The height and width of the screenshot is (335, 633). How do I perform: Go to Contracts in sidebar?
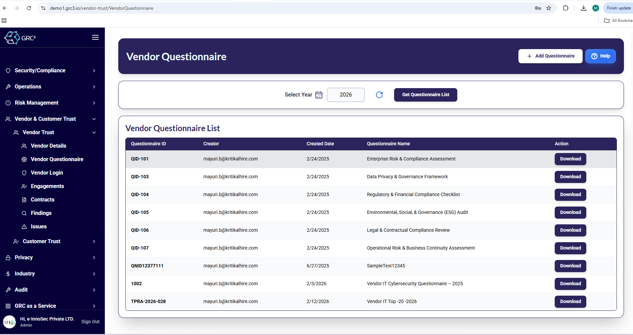(42, 200)
